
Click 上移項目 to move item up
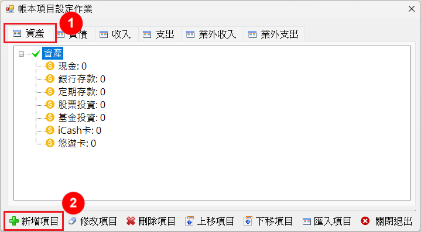click(x=210, y=221)
